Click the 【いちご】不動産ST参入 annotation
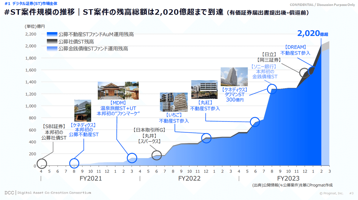 [x=174, y=118]
